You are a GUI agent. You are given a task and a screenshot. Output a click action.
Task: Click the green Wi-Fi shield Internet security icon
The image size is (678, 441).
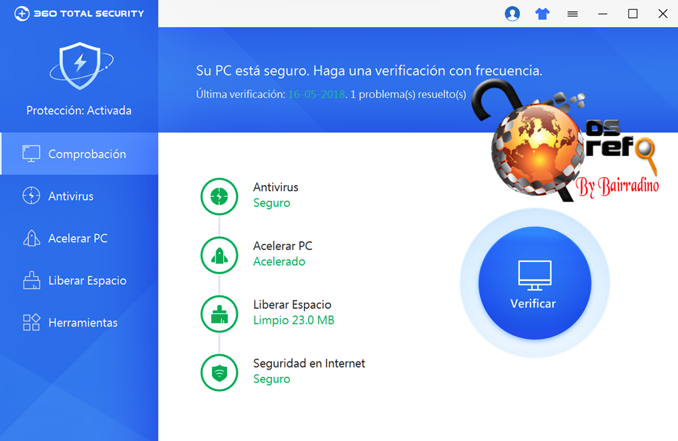coord(219,373)
